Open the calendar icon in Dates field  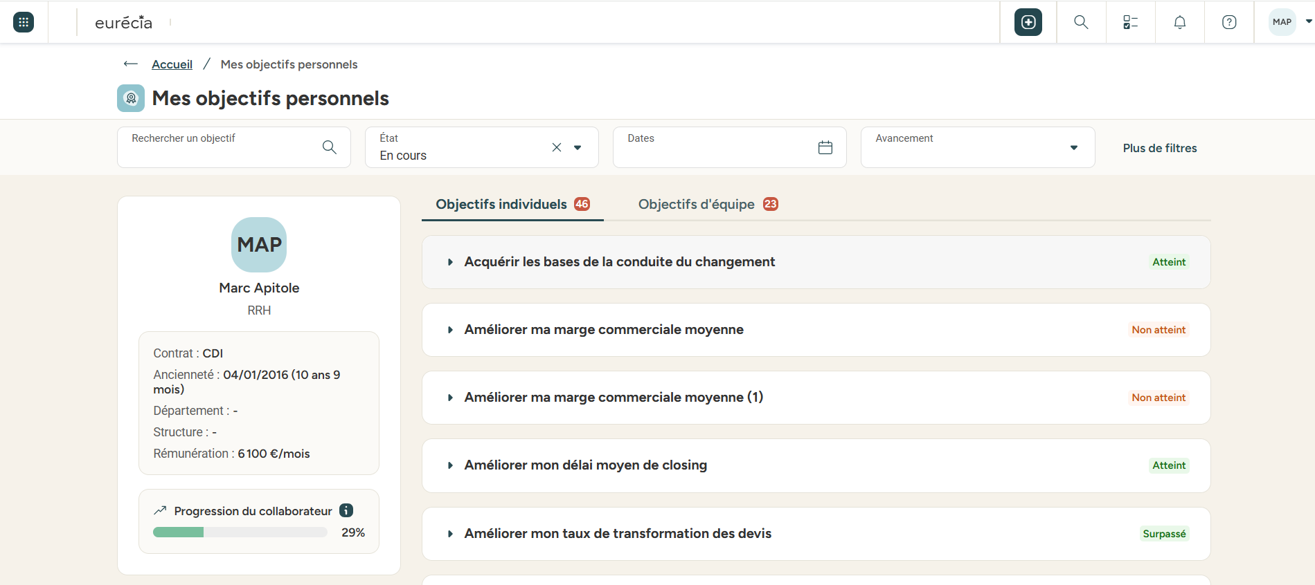point(825,147)
